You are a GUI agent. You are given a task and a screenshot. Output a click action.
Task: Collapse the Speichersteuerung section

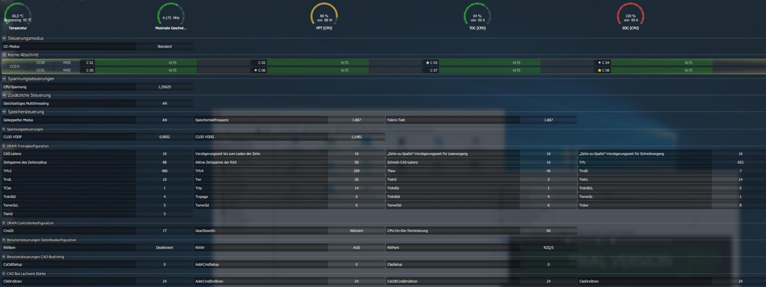tap(4, 112)
